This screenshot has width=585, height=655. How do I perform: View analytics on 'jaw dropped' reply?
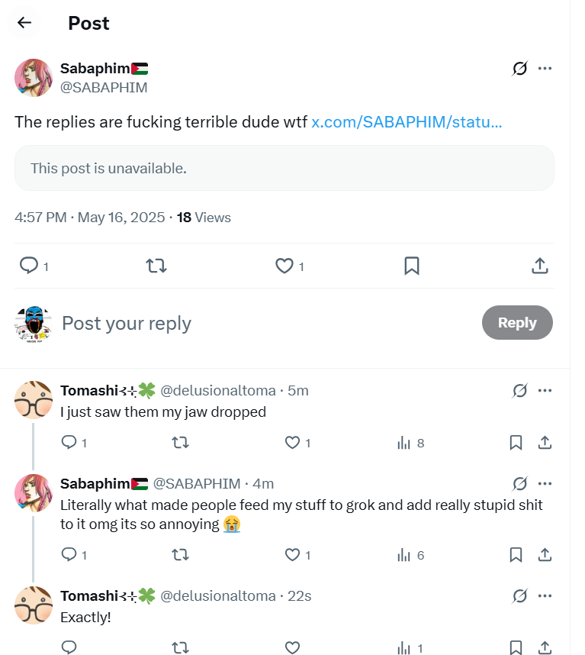(x=405, y=443)
